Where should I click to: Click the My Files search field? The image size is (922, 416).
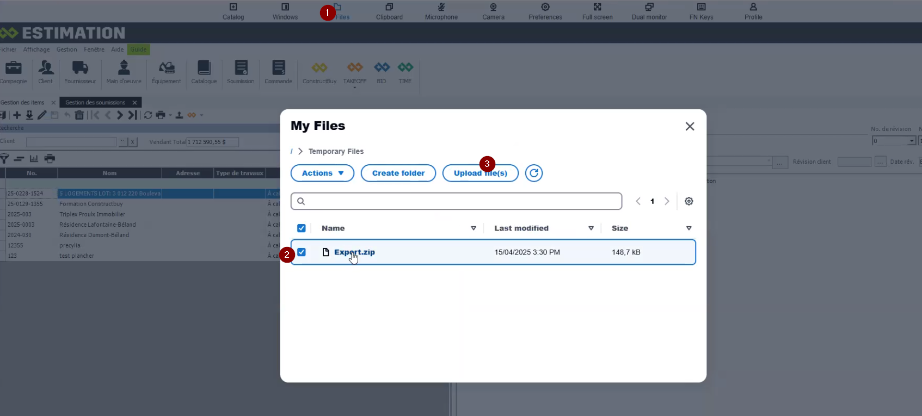point(463,201)
